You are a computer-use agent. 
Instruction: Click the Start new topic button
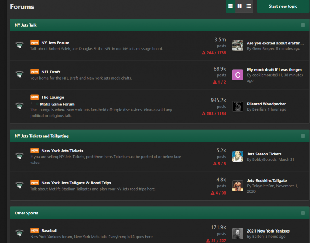point(283,6)
